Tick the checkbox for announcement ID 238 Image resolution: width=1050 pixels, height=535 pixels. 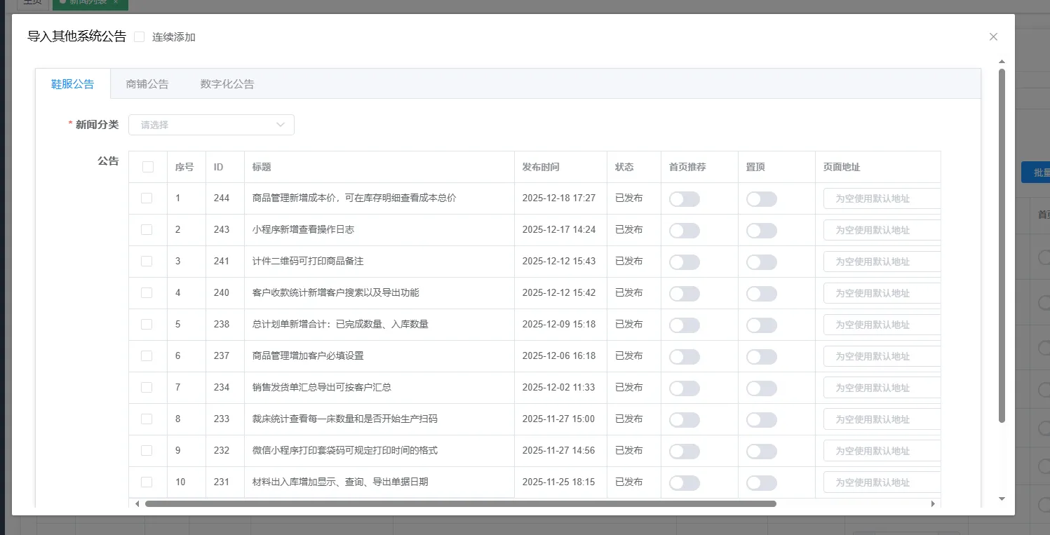click(147, 325)
